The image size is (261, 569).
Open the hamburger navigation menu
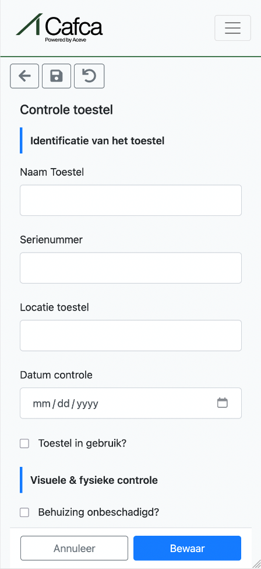tap(232, 28)
